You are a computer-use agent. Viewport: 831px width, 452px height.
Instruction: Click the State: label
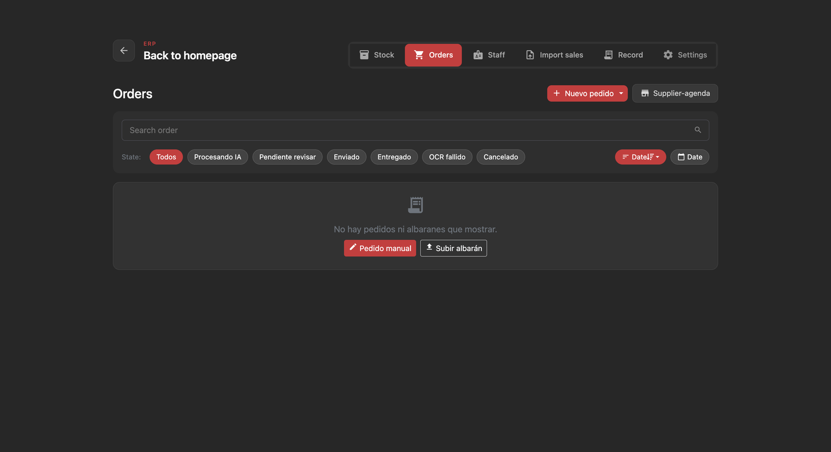(x=131, y=157)
